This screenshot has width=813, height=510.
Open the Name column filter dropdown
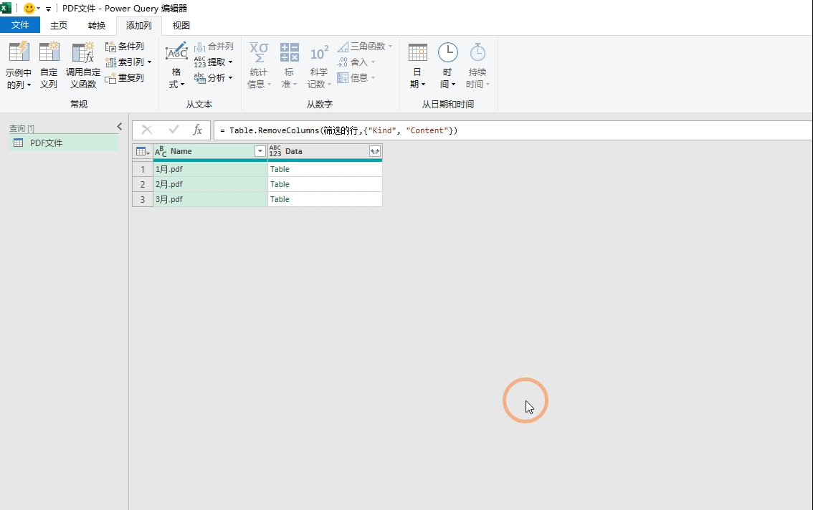pos(260,151)
